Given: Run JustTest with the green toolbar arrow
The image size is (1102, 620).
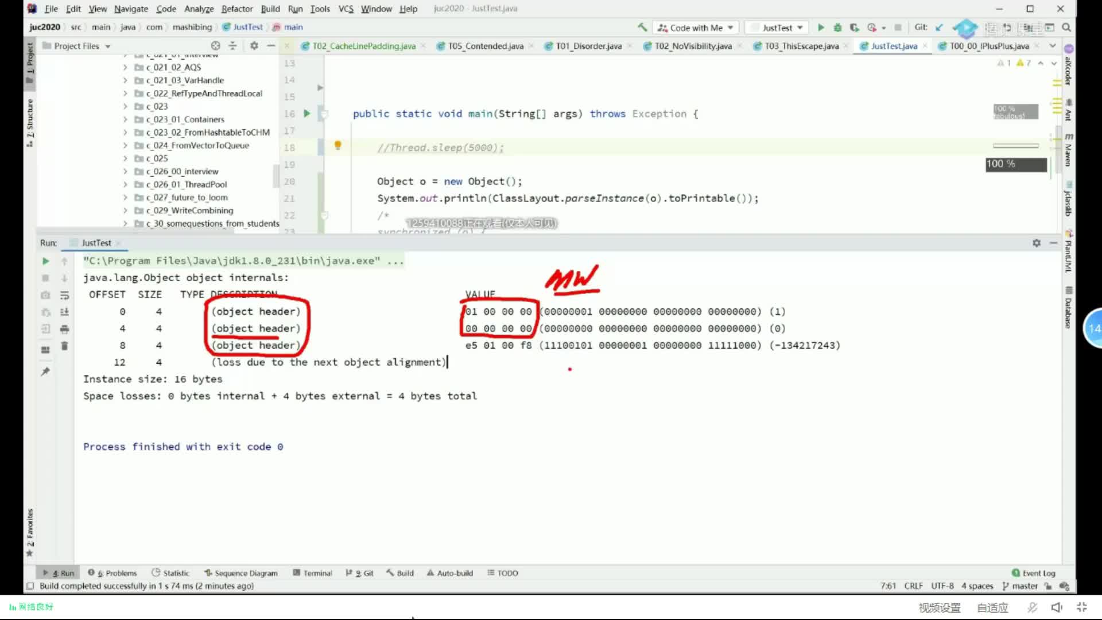Looking at the screenshot, I should tap(821, 28).
